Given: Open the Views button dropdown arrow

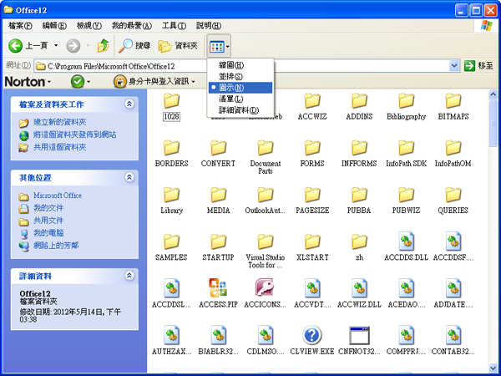Looking at the screenshot, I should pos(227,47).
